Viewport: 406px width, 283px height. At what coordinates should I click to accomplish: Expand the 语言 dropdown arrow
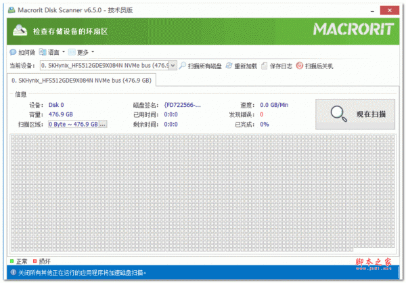pyautogui.click(x=64, y=52)
